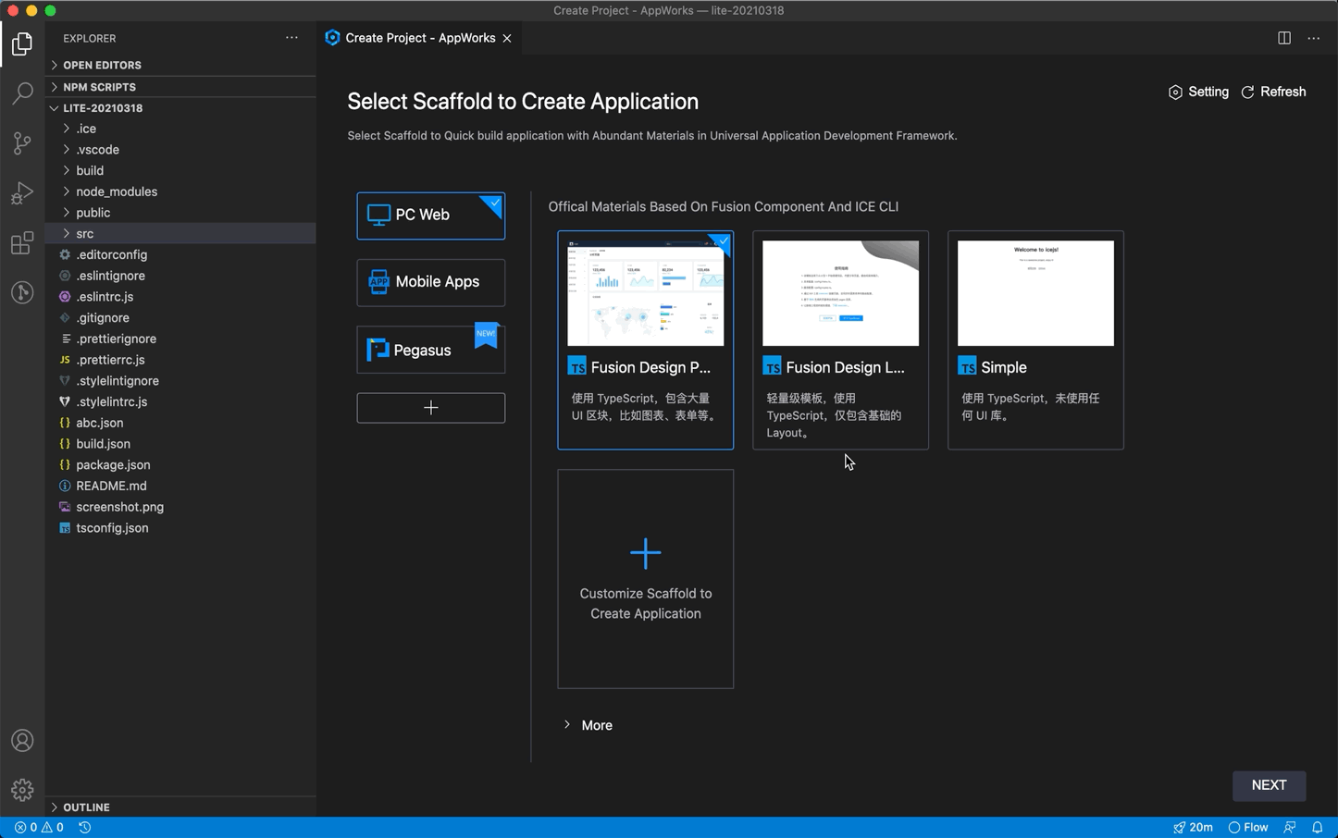Select the Mobile Apps project type
Image resolution: width=1338 pixels, height=838 pixels.
431,282
